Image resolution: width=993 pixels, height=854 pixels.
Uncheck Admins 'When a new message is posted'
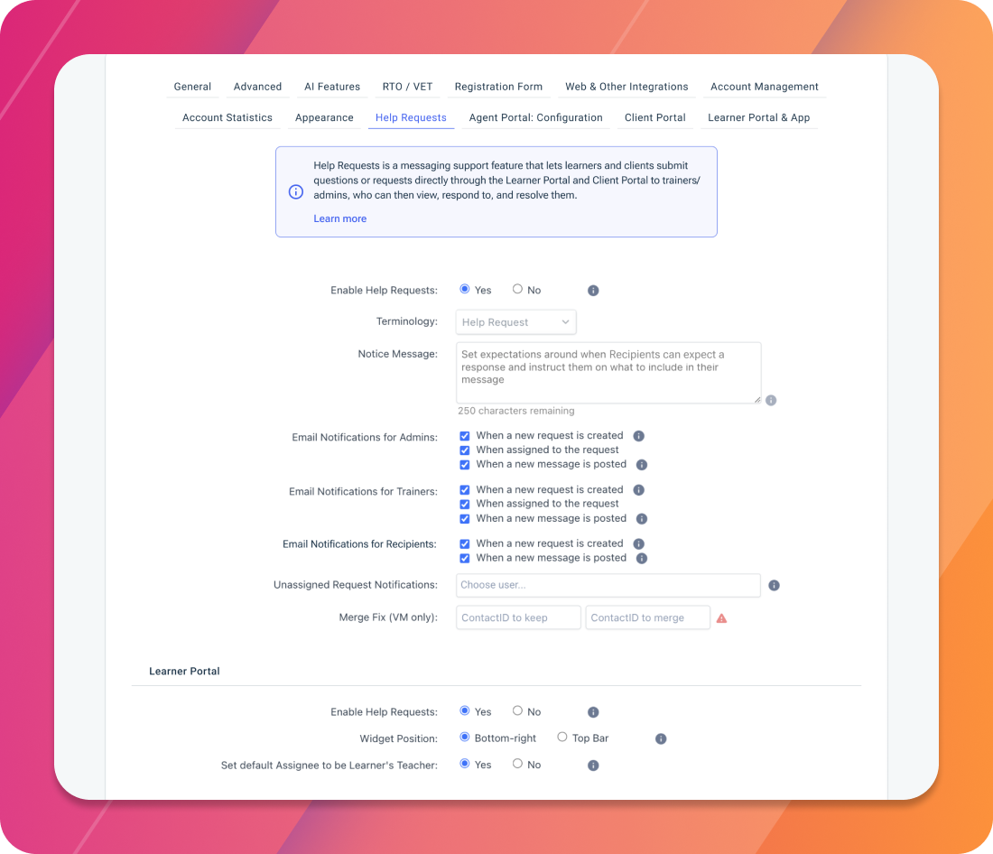click(x=465, y=465)
